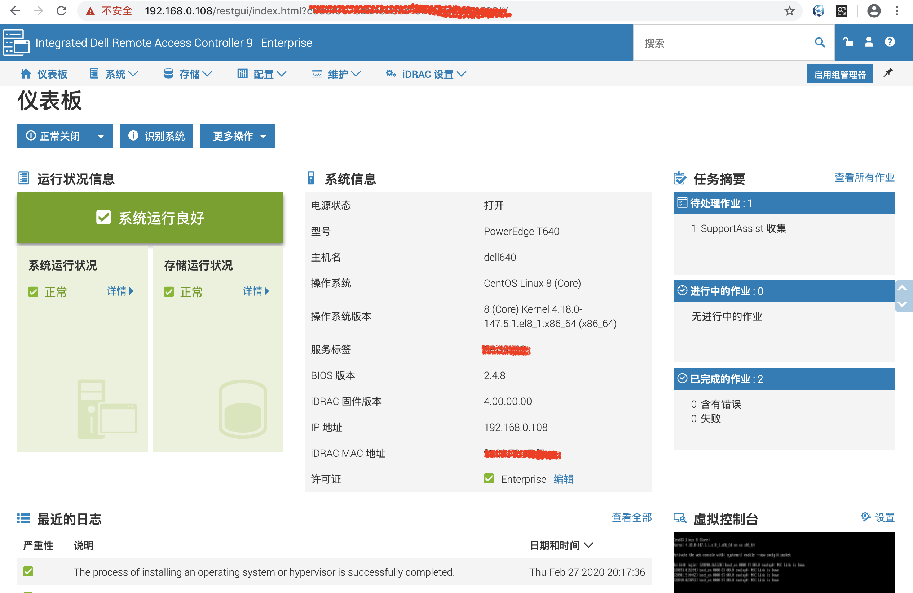Click the browser back arrow
Screen dimensions: 913x593
[x=15, y=11]
